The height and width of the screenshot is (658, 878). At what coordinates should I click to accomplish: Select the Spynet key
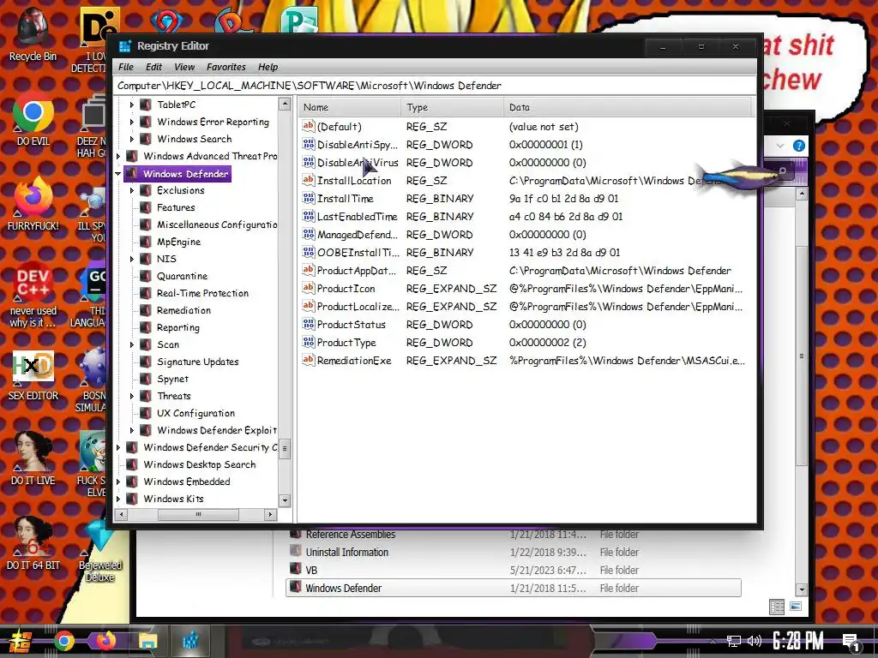tap(172, 379)
